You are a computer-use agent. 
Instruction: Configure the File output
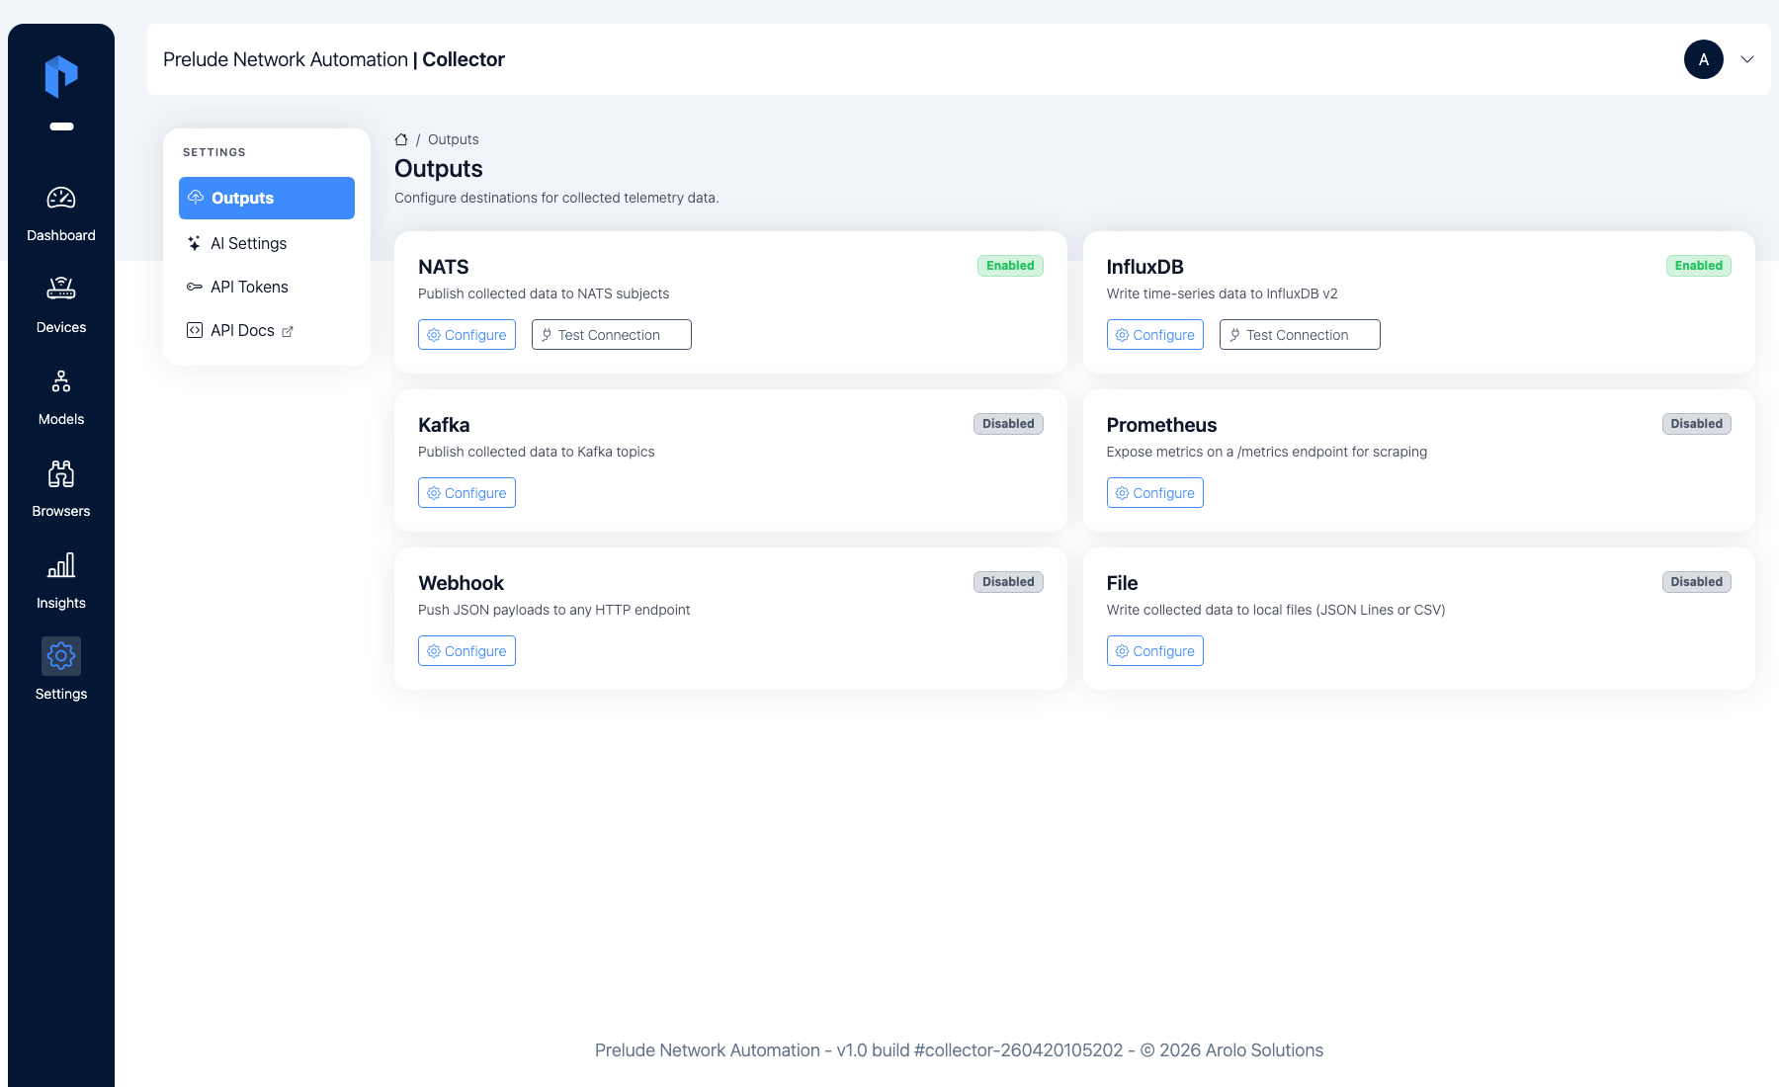tap(1155, 651)
